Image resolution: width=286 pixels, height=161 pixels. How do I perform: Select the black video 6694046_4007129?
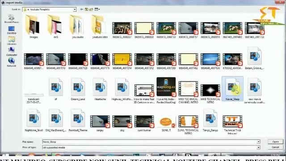coord(78,61)
